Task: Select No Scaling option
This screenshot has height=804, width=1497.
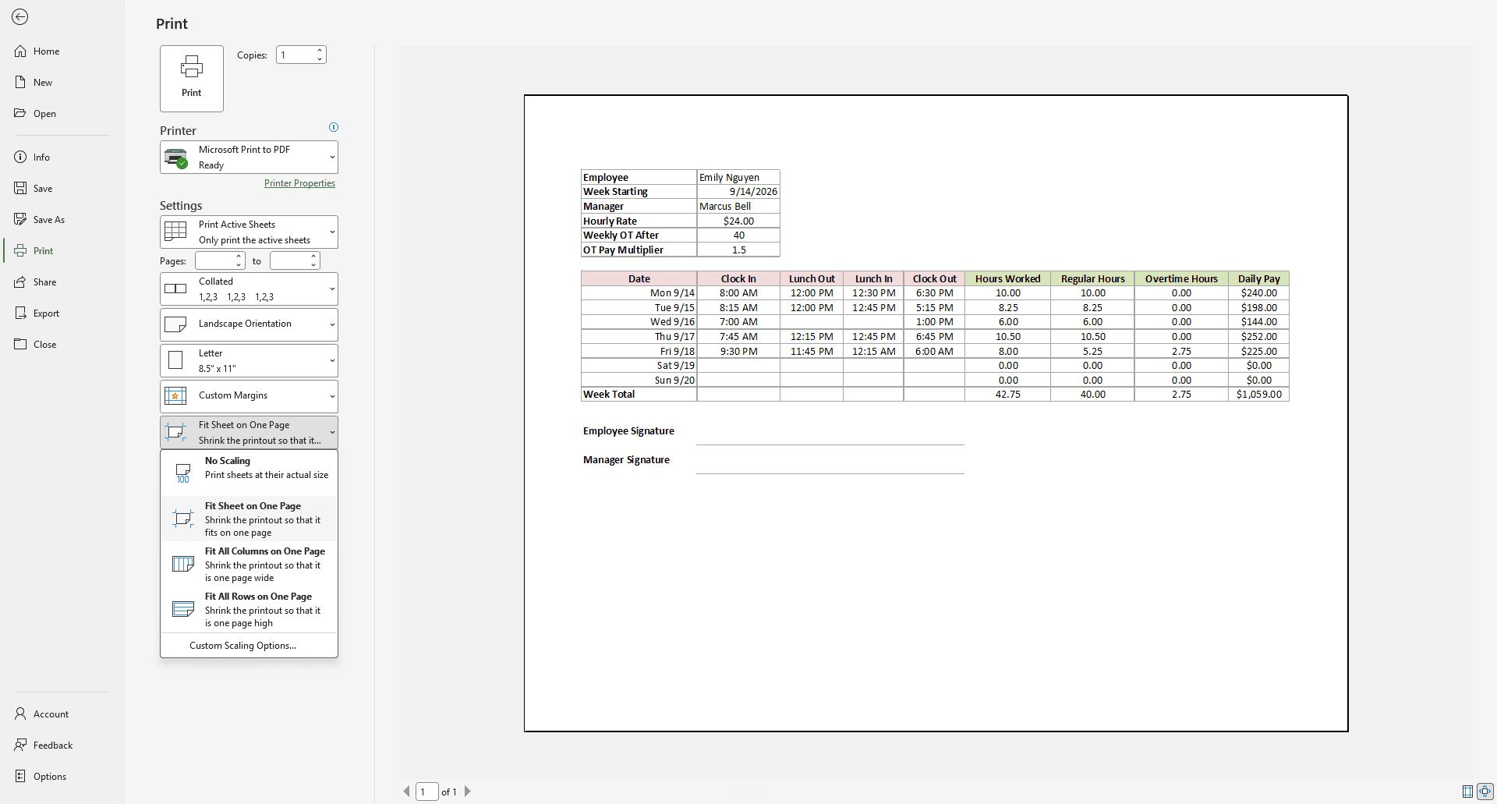Action: [x=249, y=473]
